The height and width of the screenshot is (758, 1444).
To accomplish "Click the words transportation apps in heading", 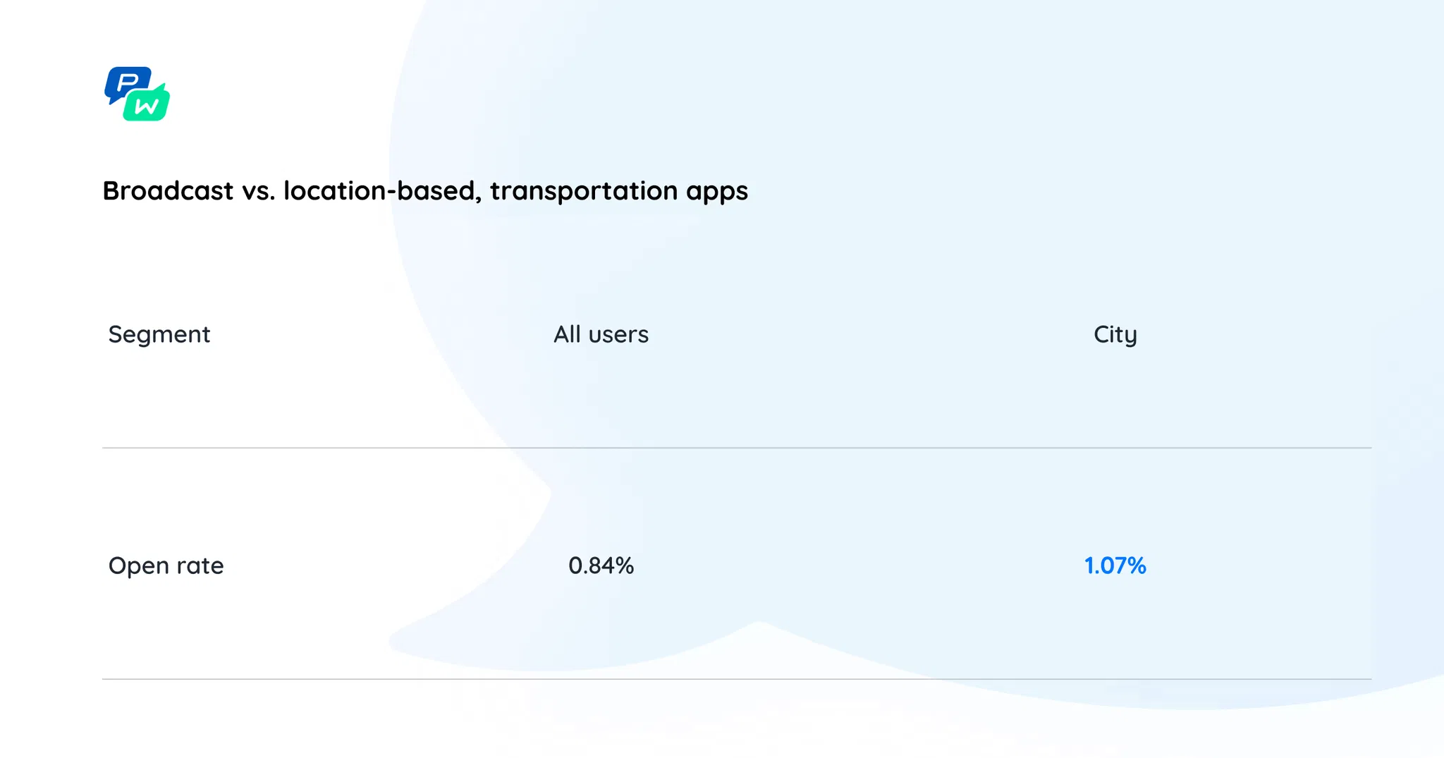I will pos(618,191).
